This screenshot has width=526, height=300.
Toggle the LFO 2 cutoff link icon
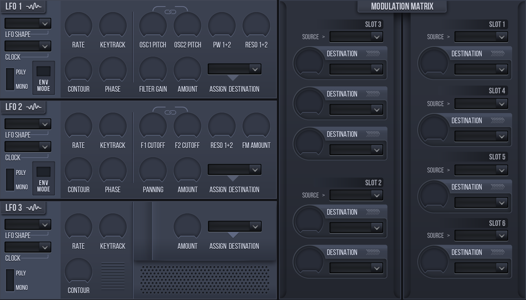170,112
